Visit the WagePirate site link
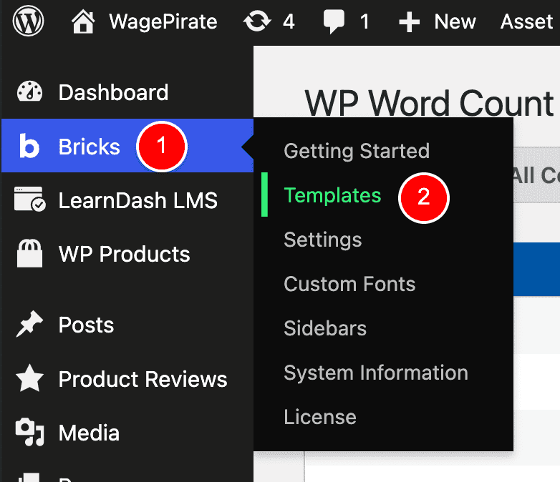Viewport: 560px width, 482px height. [163, 21]
